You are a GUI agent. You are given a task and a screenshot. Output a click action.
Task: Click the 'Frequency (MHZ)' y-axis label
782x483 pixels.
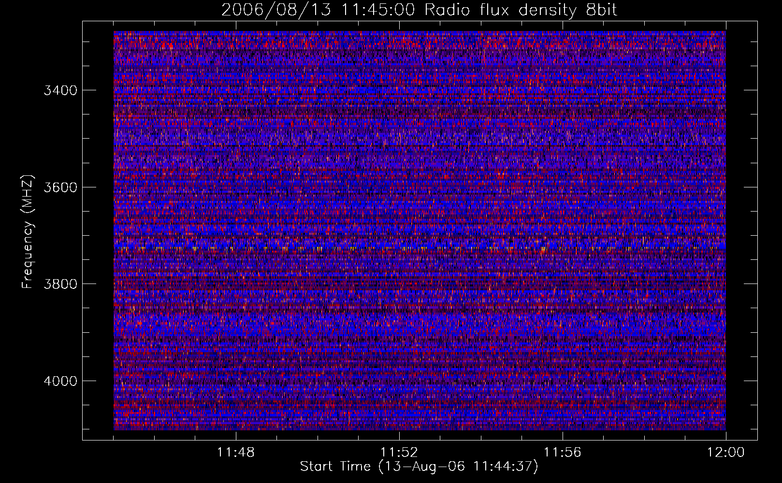pos(28,232)
